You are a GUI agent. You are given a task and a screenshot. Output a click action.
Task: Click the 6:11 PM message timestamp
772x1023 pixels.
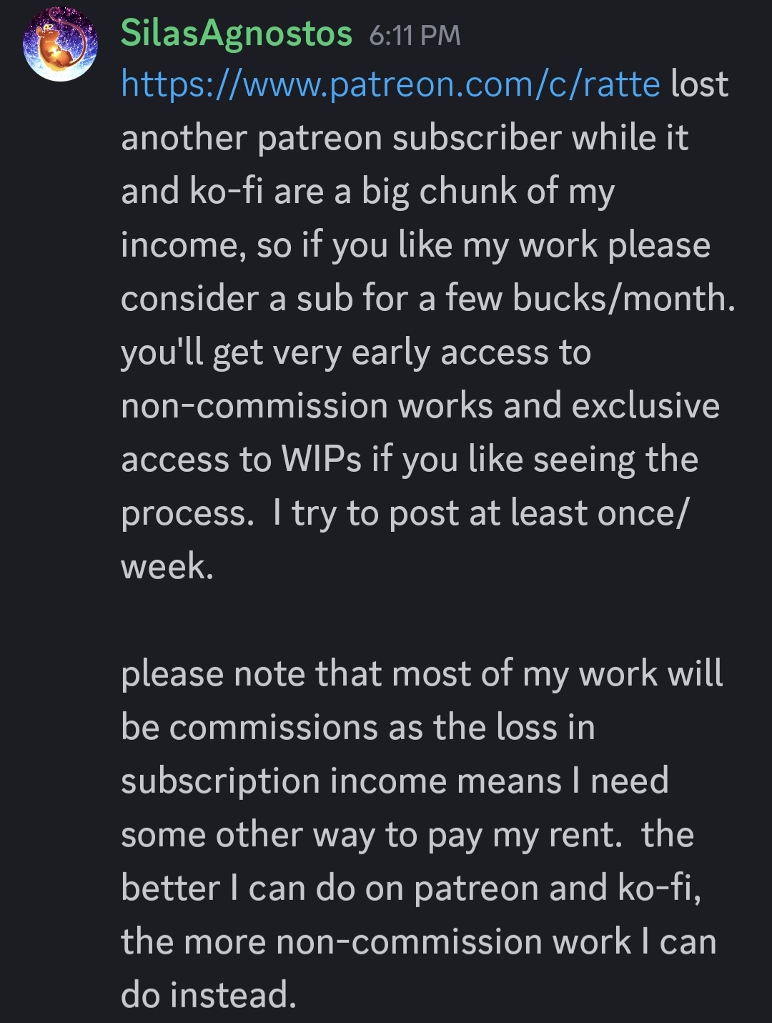415,36
